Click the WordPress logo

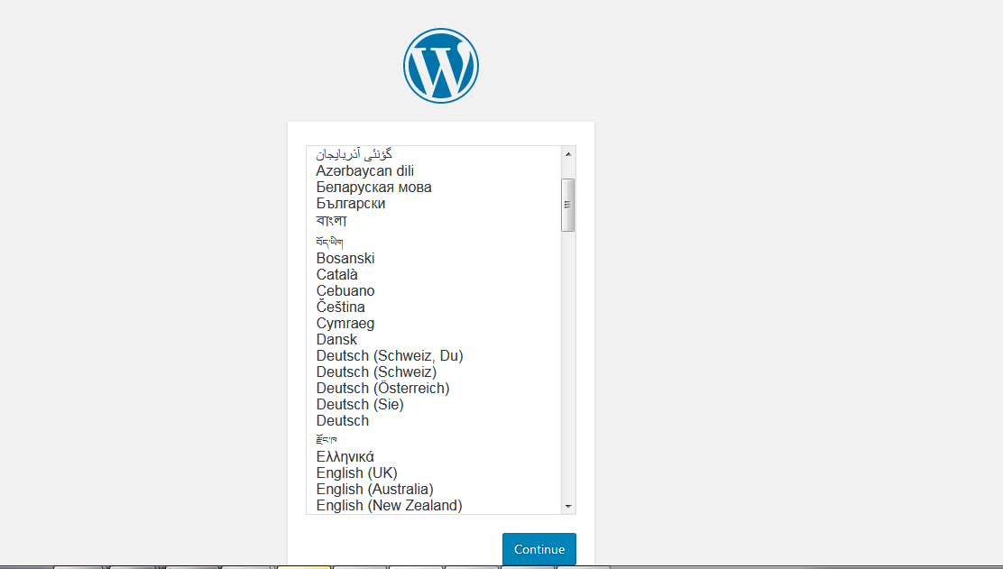point(440,65)
